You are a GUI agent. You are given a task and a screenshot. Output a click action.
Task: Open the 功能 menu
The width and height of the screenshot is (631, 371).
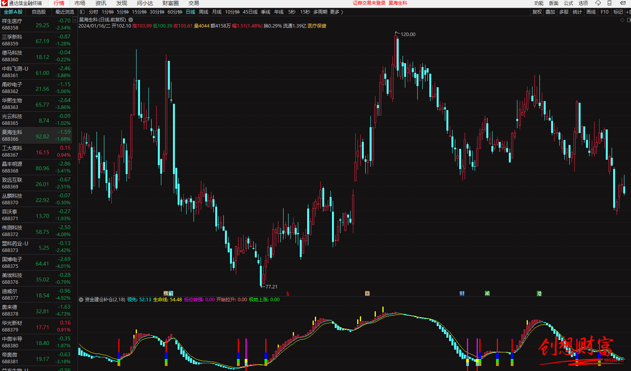(x=539, y=3)
